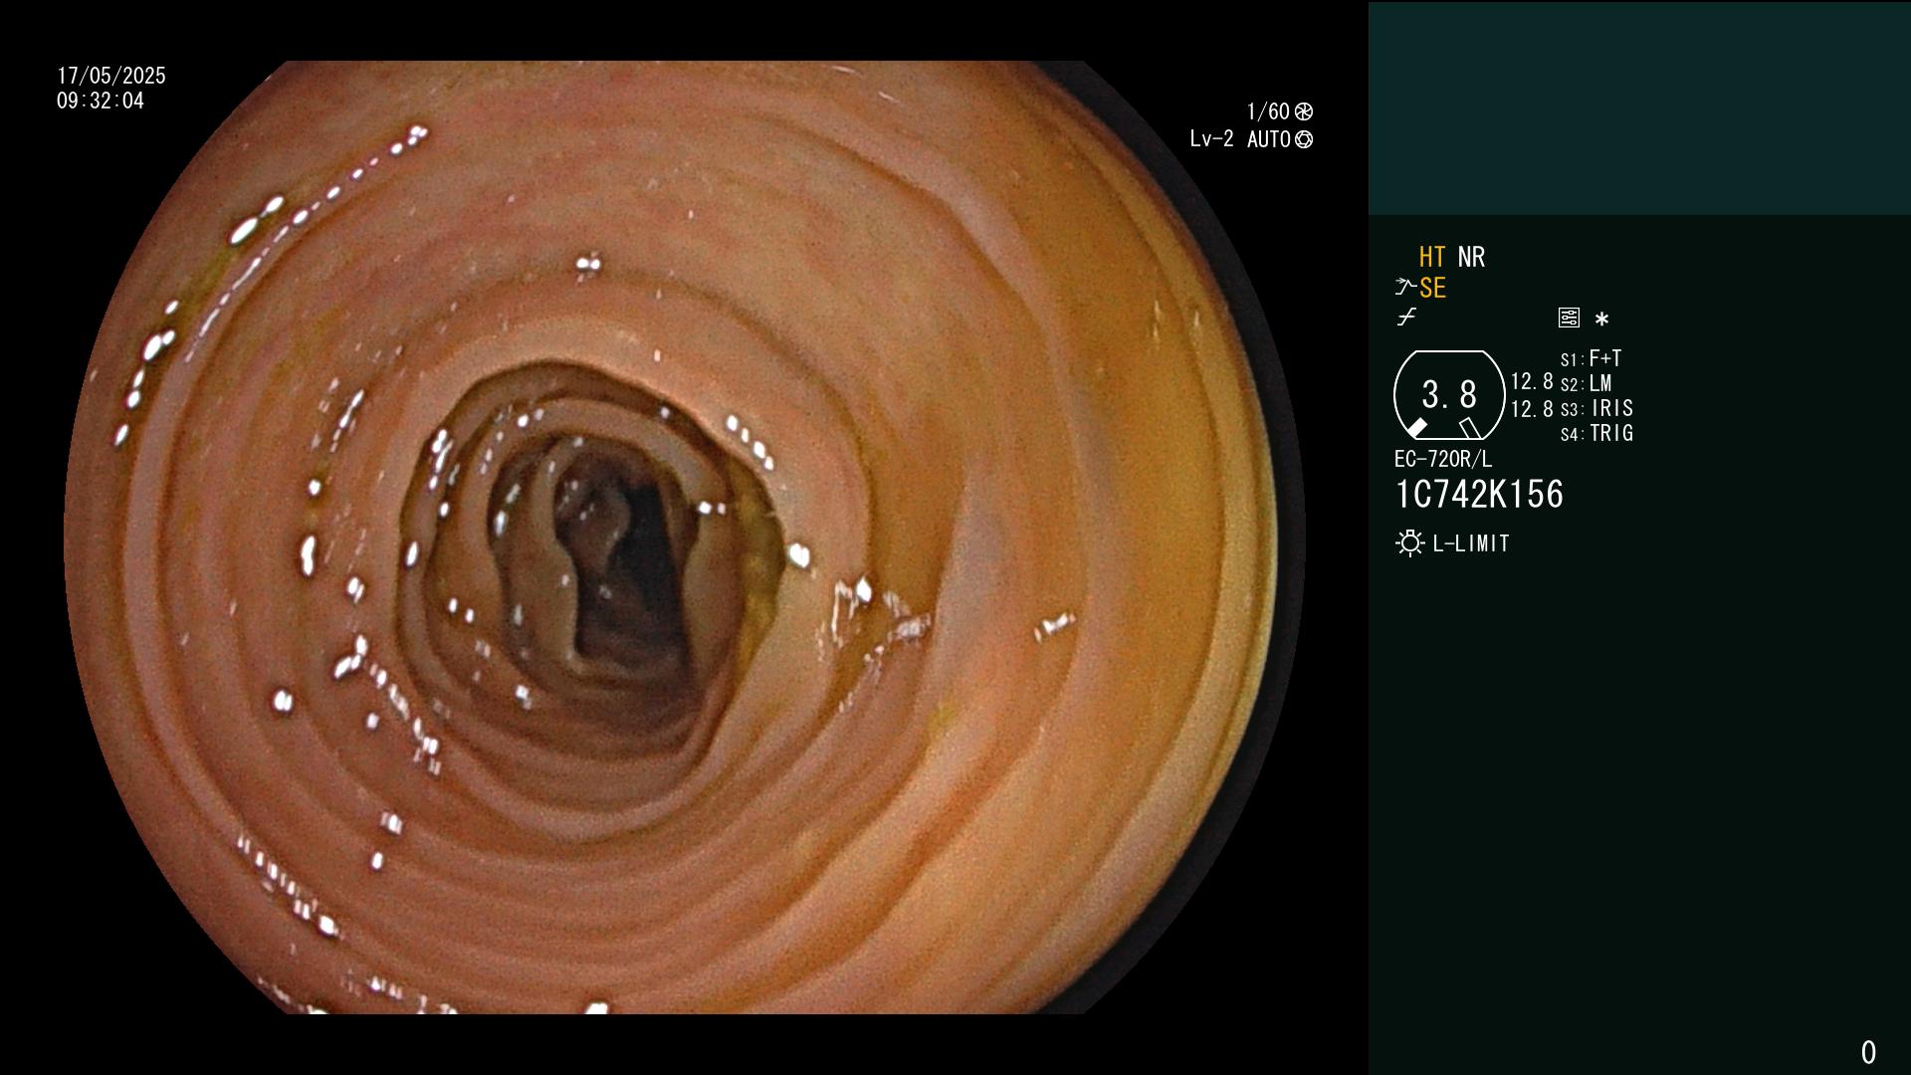Click the scope model EC-720R/L
The image size is (1911, 1075).
[x=1443, y=459]
